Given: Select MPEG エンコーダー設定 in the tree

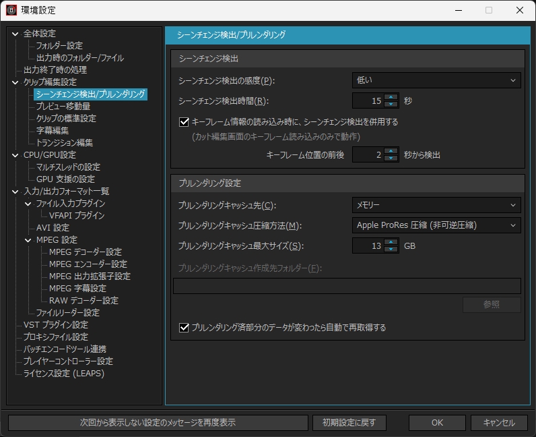Looking at the screenshot, I should pyautogui.click(x=88, y=264).
